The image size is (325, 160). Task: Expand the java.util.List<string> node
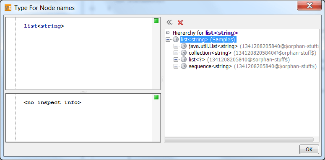176,46
